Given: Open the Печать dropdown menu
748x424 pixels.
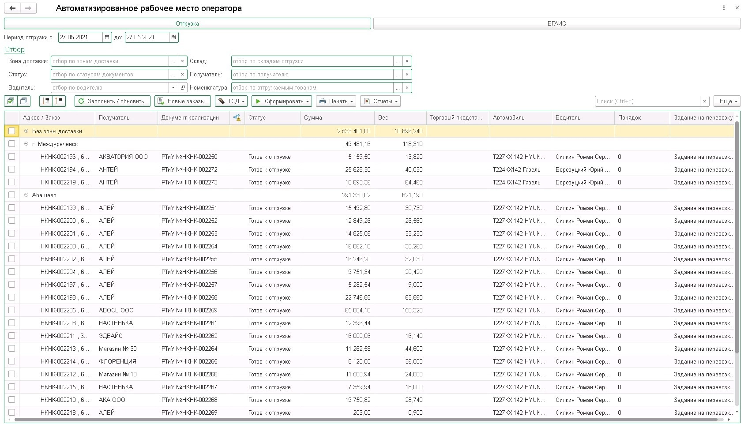Looking at the screenshot, I should click(337, 101).
